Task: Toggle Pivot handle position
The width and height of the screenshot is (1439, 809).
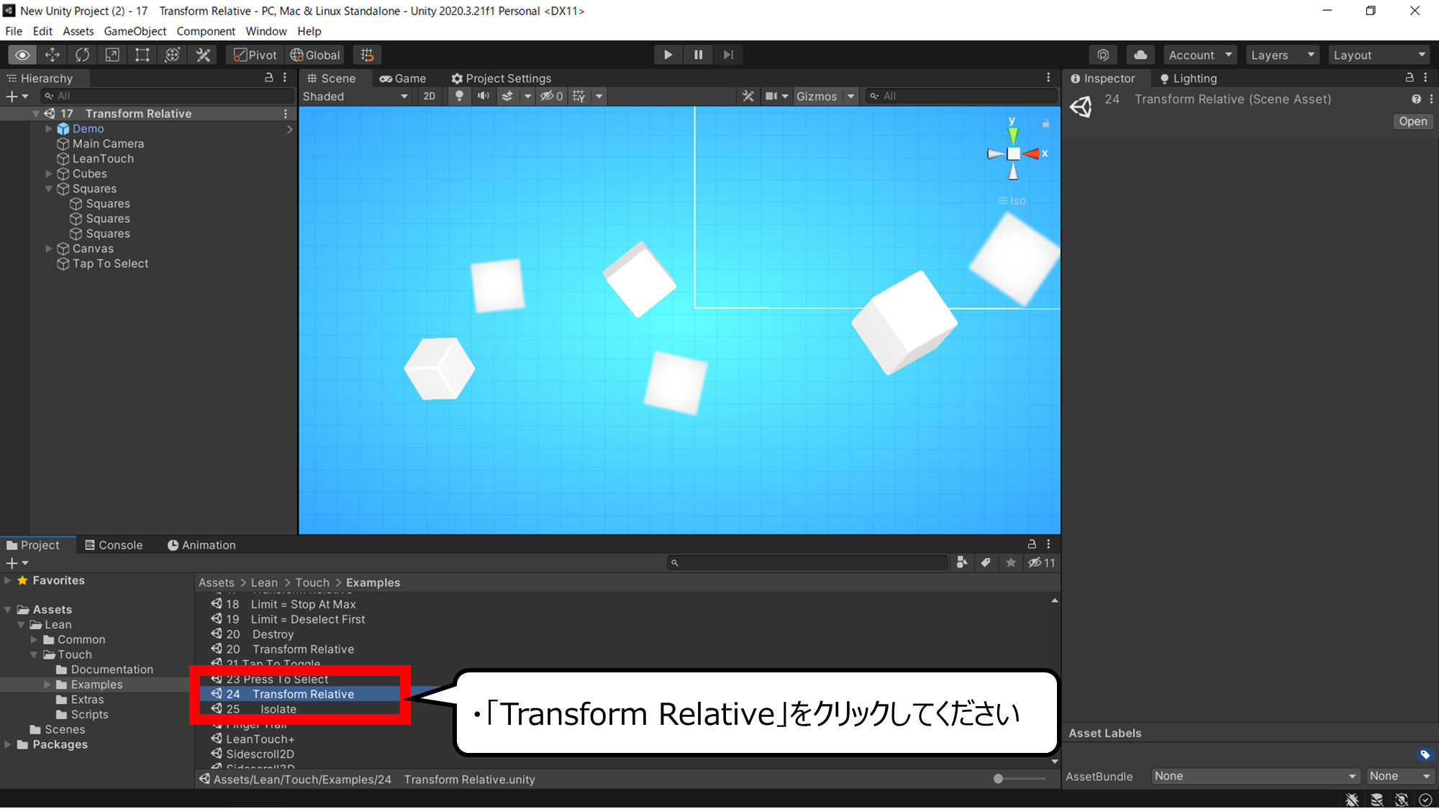Action: 255,55
